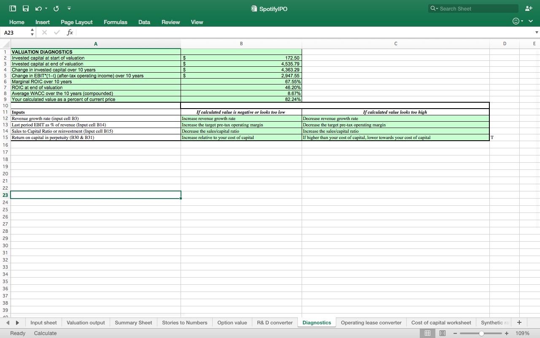
Task: Click the Name Box stepper arrows
Action: (x=32, y=33)
